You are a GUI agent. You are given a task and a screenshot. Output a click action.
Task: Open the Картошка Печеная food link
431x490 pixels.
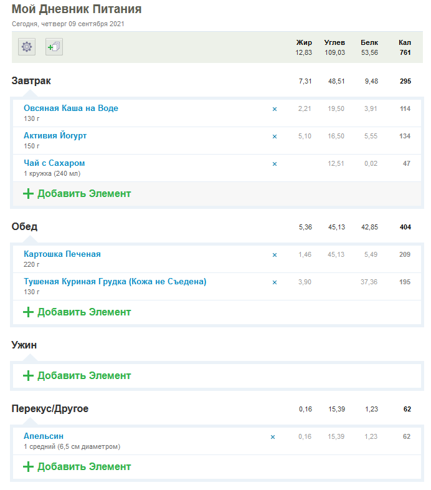62,254
